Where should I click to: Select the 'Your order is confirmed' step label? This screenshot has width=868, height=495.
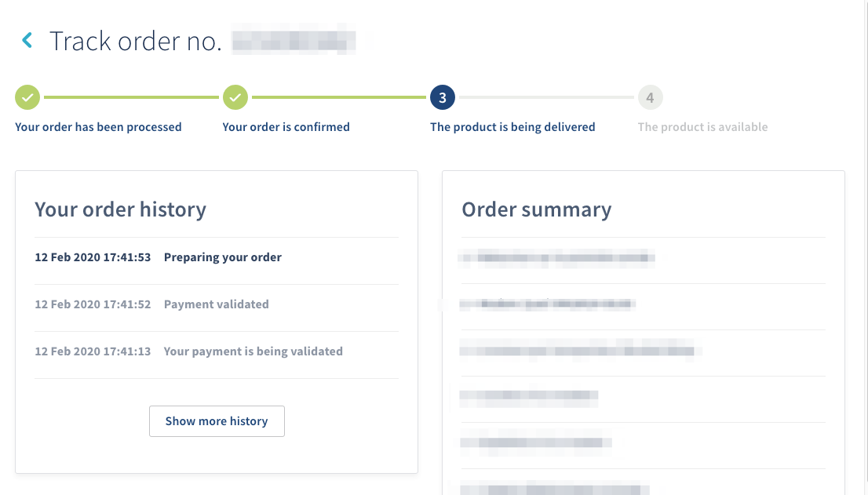point(286,126)
